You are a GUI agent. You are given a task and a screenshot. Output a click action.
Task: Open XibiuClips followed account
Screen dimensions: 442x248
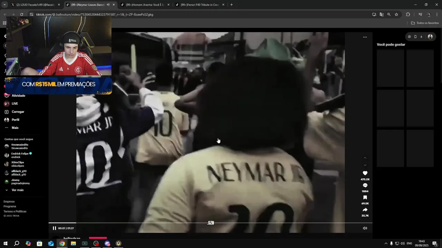(x=15, y=164)
